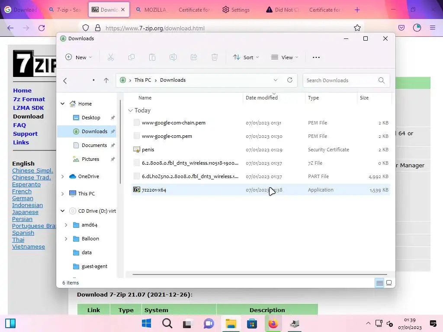The width and height of the screenshot is (443, 332).
Task: Collapse the CD Drive (D:) node
Action: click(x=63, y=211)
